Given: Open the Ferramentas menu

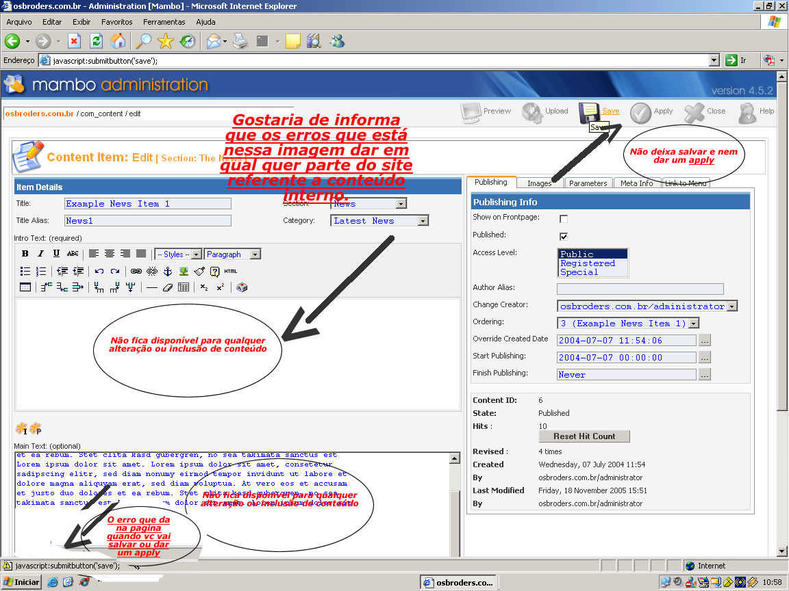Looking at the screenshot, I should pos(164,22).
